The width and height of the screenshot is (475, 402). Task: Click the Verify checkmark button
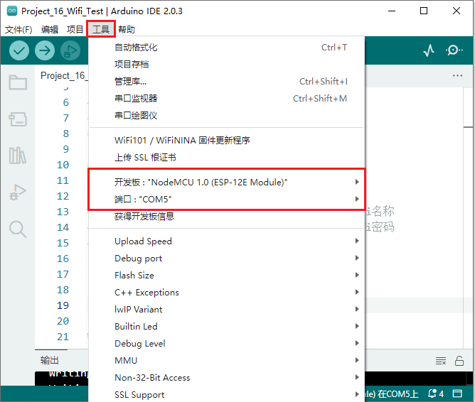(x=19, y=50)
